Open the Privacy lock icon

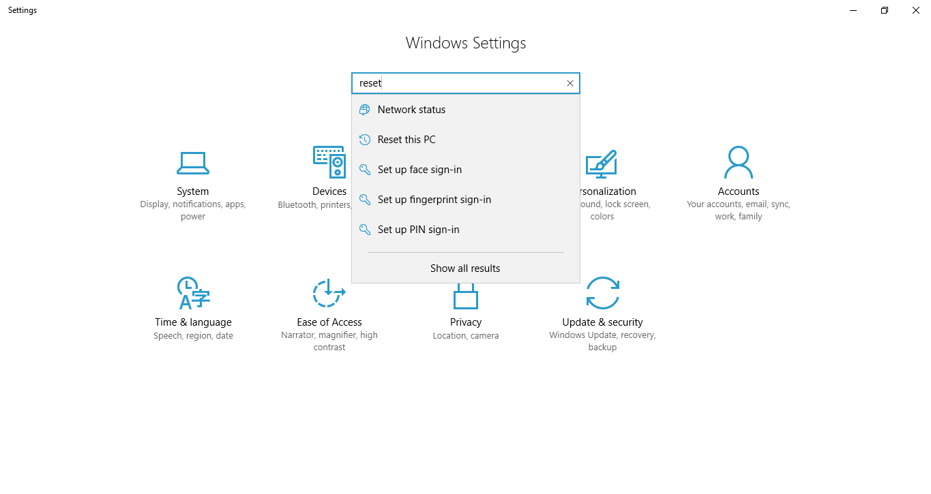466,296
